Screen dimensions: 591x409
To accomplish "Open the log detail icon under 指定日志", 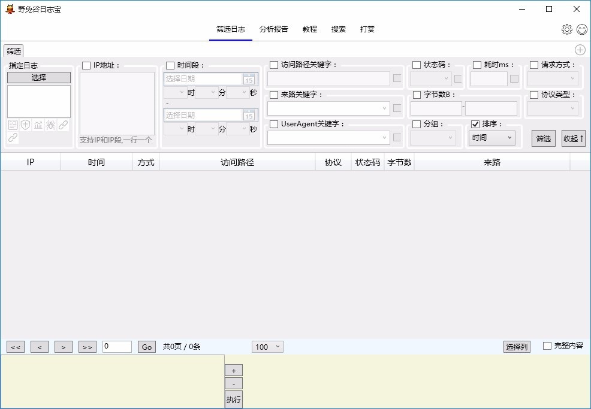I will [x=13, y=125].
